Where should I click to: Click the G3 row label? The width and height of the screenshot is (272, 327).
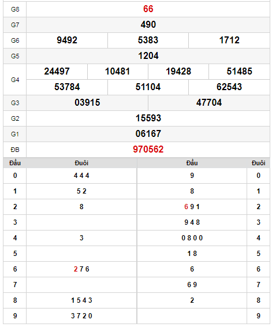tap(15, 103)
